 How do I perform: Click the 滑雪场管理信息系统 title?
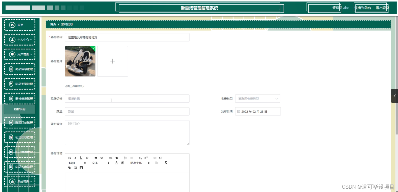(x=199, y=8)
